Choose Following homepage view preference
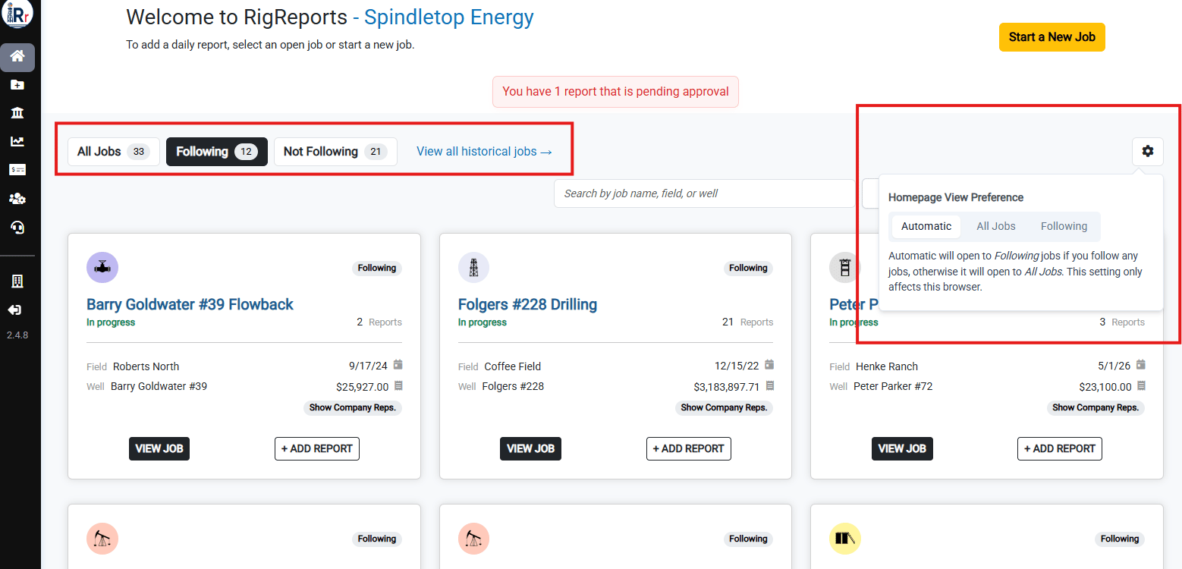This screenshot has width=1182, height=569. tap(1064, 226)
